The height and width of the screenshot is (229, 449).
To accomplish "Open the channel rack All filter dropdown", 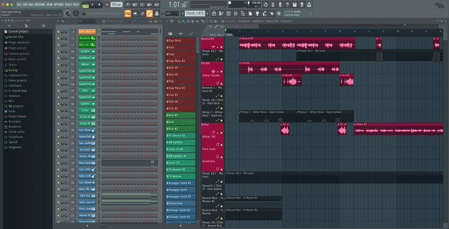I will (86, 21).
